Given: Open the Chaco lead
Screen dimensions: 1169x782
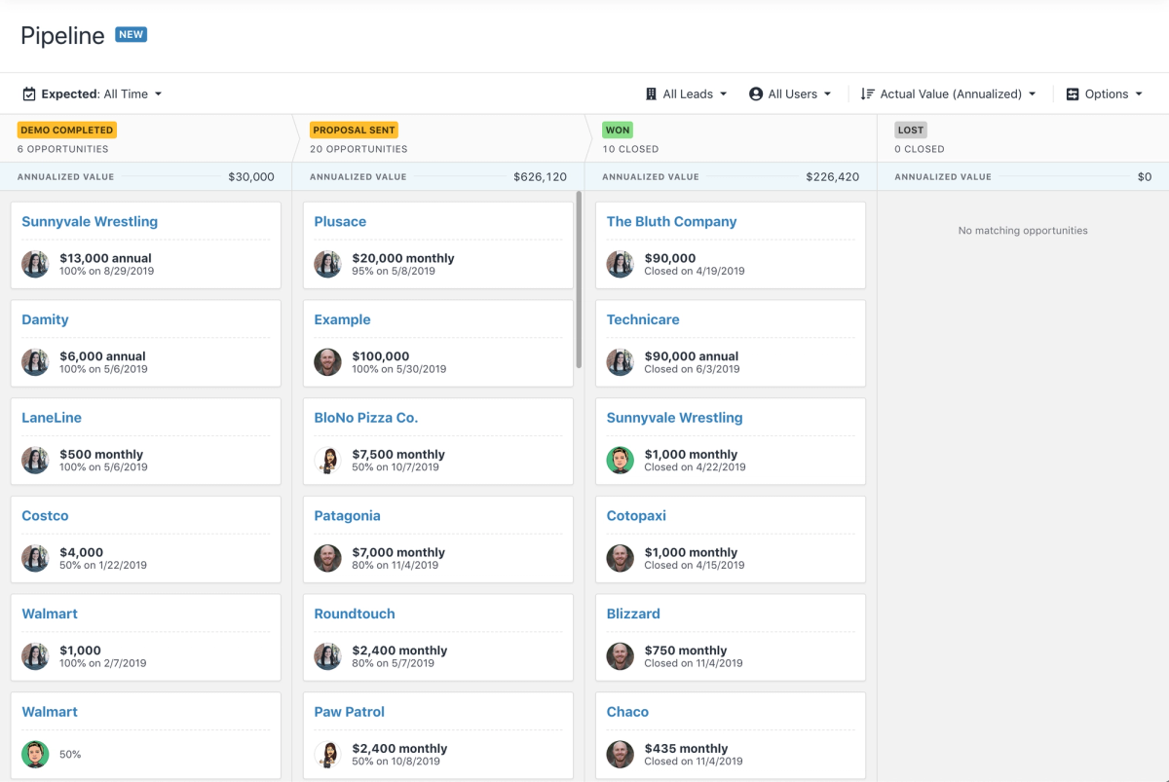Looking at the screenshot, I should 627,712.
